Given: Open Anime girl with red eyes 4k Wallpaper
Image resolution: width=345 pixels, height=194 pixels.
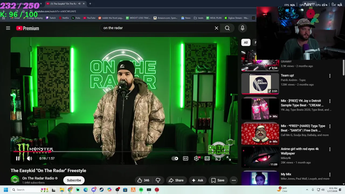Looking at the screenshot, I should pyautogui.click(x=300, y=151).
